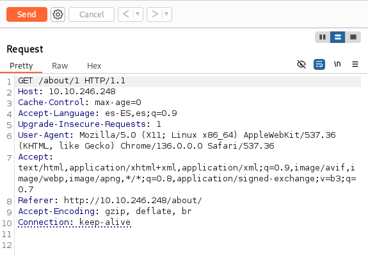This screenshot has height=257, width=368.
Task: Click the Request panel heading
Action: coord(25,49)
